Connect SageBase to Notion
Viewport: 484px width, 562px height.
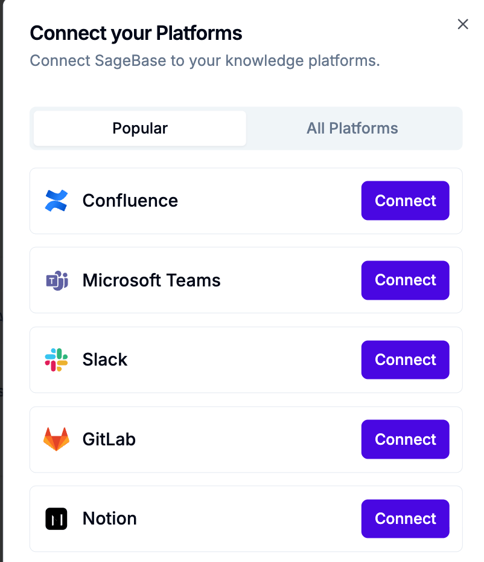pos(405,518)
